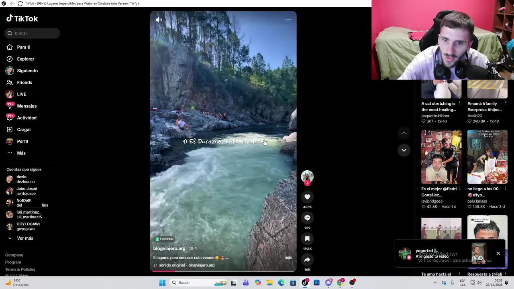The image size is (514, 289).
Task: Click the Program footer link
Action: pos(13,262)
